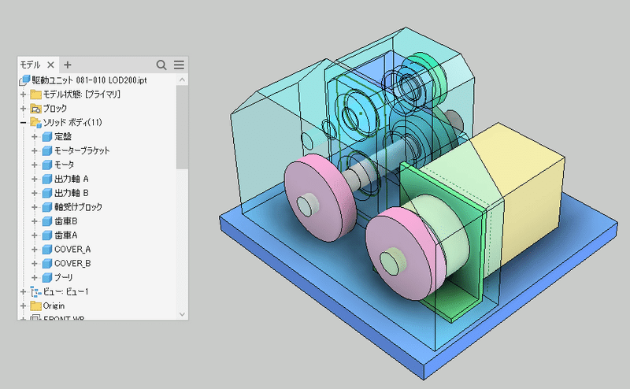Select the モデル状態: [プライマリ] label
The image size is (630, 389).
point(82,94)
